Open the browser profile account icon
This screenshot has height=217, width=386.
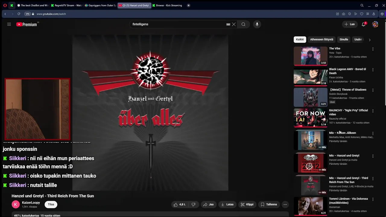tap(374, 14)
